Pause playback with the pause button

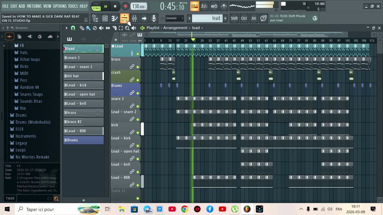pos(106,6)
